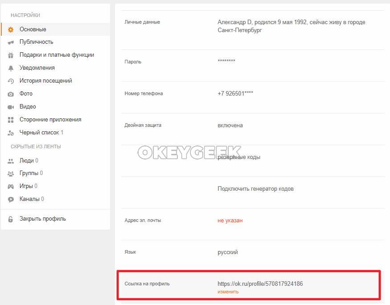This screenshot has width=390, height=305.
Task: Click the grid icon for Сторонние приложения
Action: click(x=11, y=120)
